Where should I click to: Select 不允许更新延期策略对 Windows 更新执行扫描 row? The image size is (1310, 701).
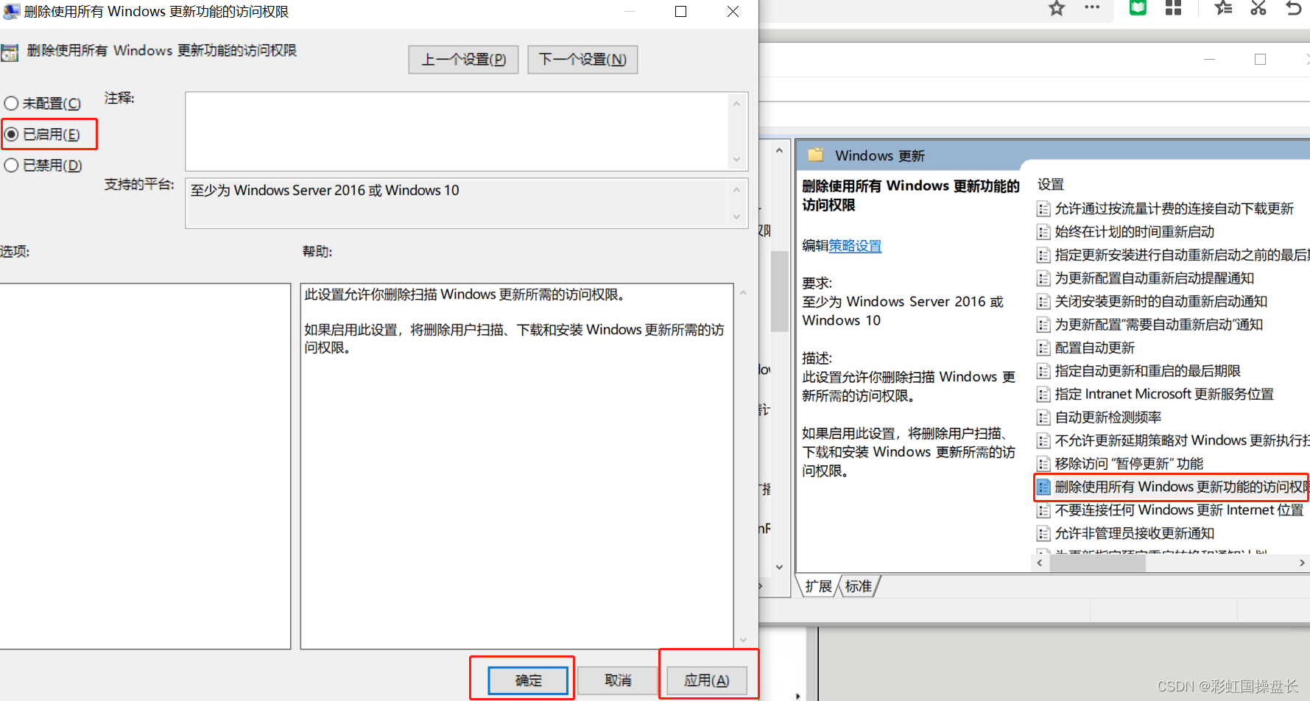click(x=1172, y=440)
